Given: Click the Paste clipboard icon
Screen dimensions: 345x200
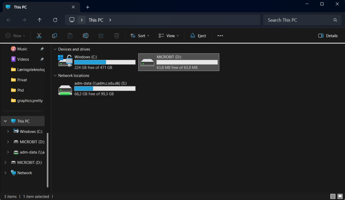Looking at the screenshot, I should [70, 36].
